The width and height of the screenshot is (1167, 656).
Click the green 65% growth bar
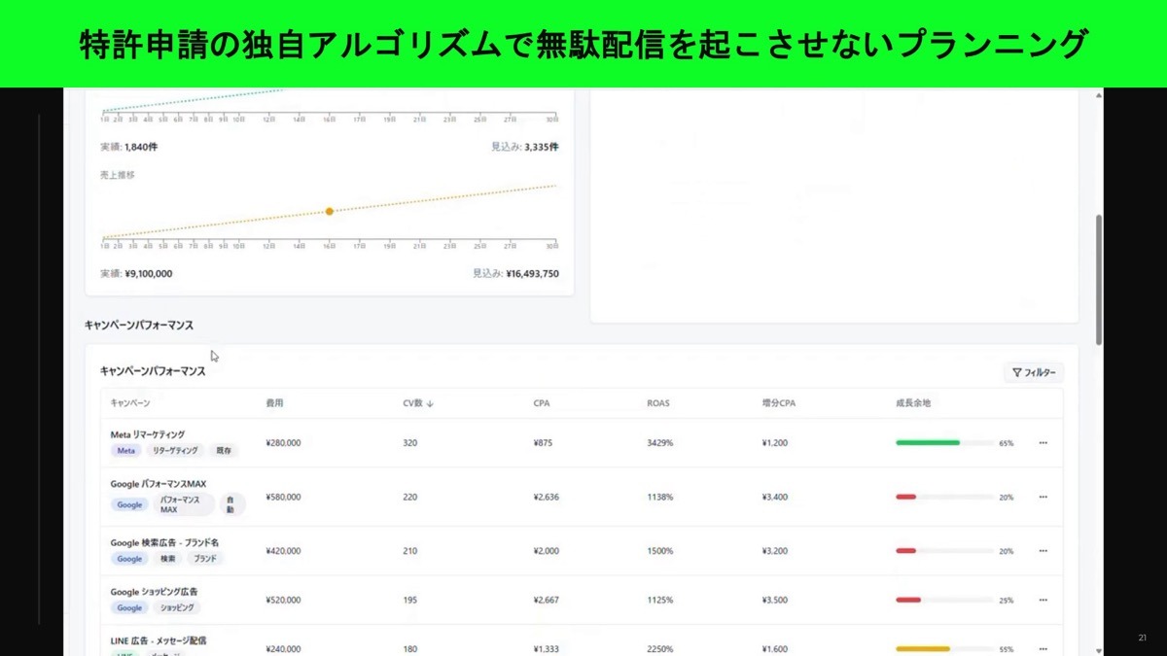click(x=928, y=443)
